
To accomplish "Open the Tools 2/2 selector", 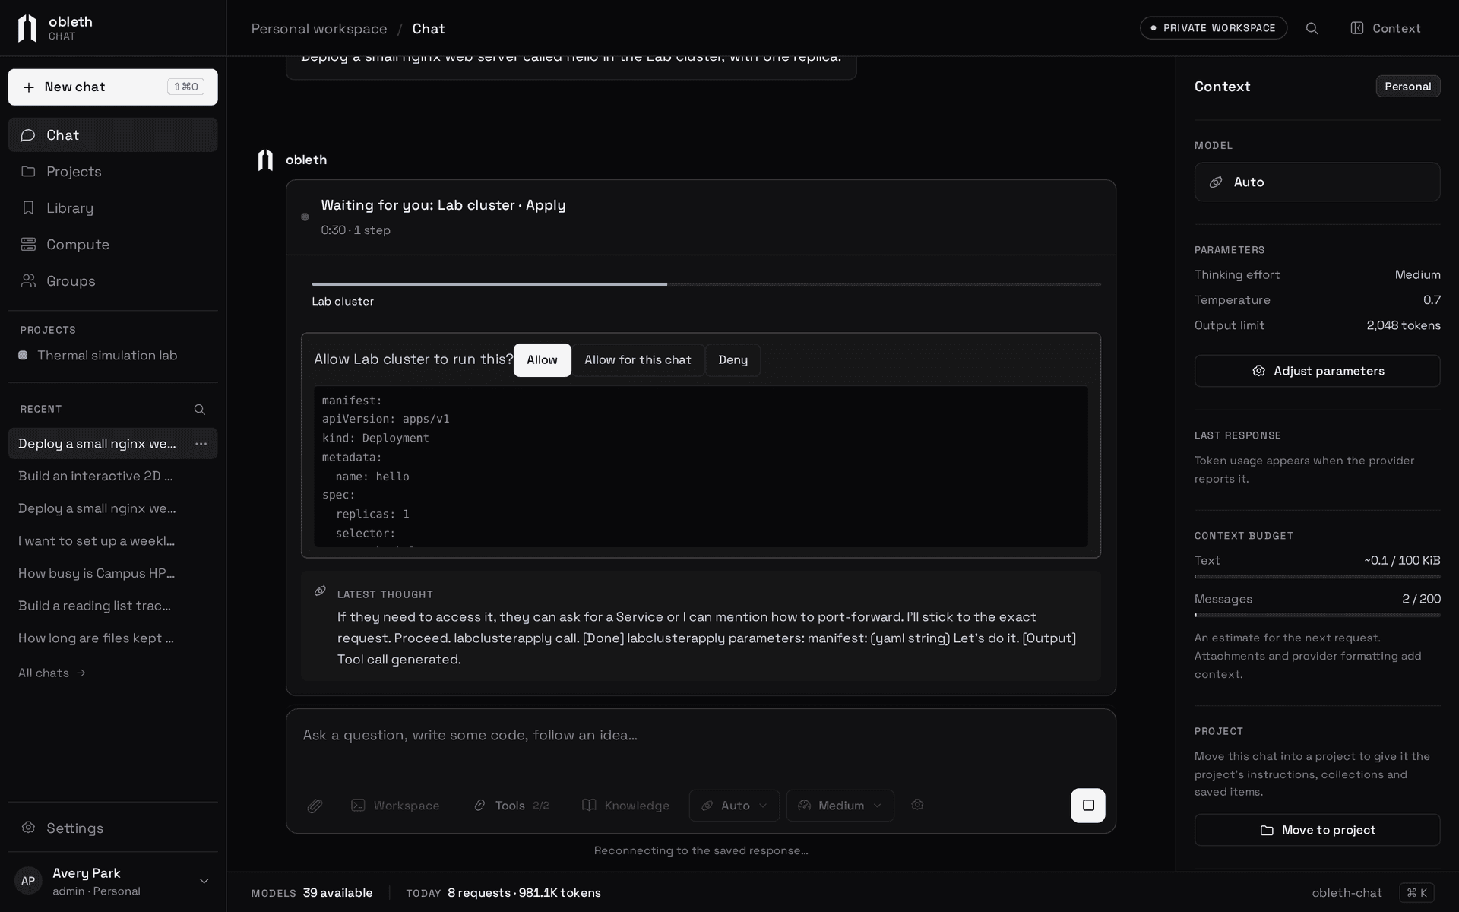I will (511, 806).
